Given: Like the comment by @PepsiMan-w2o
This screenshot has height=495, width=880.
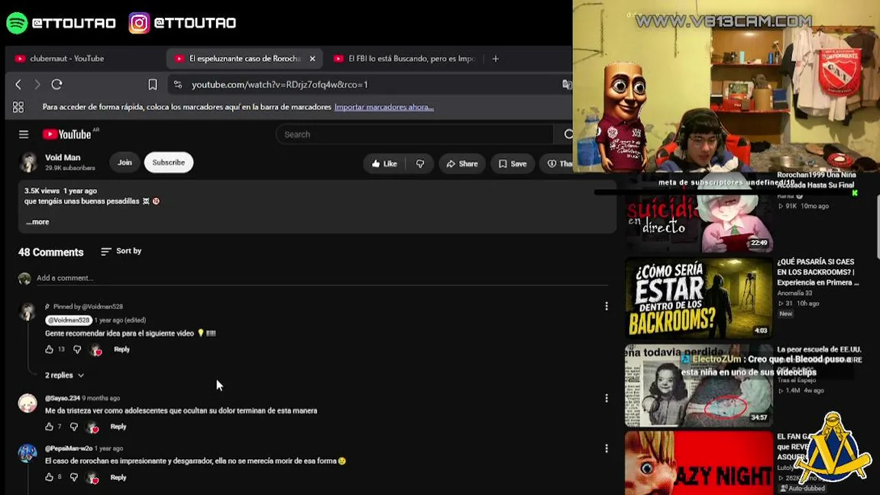Looking at the screenshot, I should [x=49, y=477].
